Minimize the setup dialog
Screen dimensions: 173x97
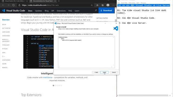pos(105,23)
